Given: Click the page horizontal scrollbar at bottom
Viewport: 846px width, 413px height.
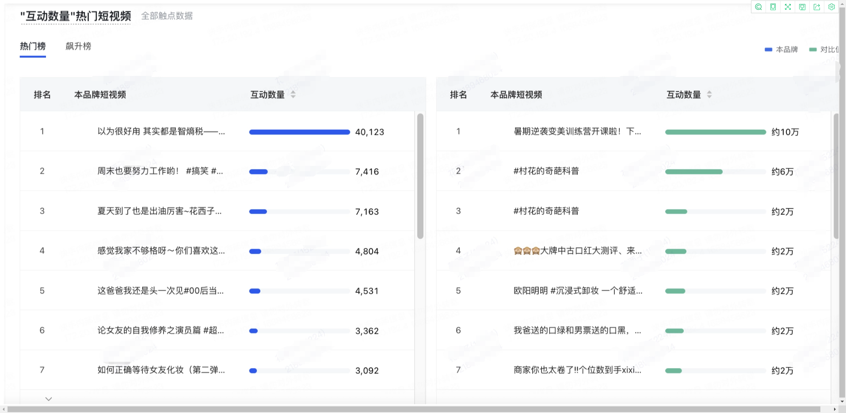Looking at the screenshot, I should pyautogui.click(x=414, y=409).
